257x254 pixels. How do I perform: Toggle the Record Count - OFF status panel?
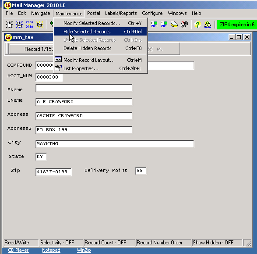pyautogui.click(x=109, y=243)
